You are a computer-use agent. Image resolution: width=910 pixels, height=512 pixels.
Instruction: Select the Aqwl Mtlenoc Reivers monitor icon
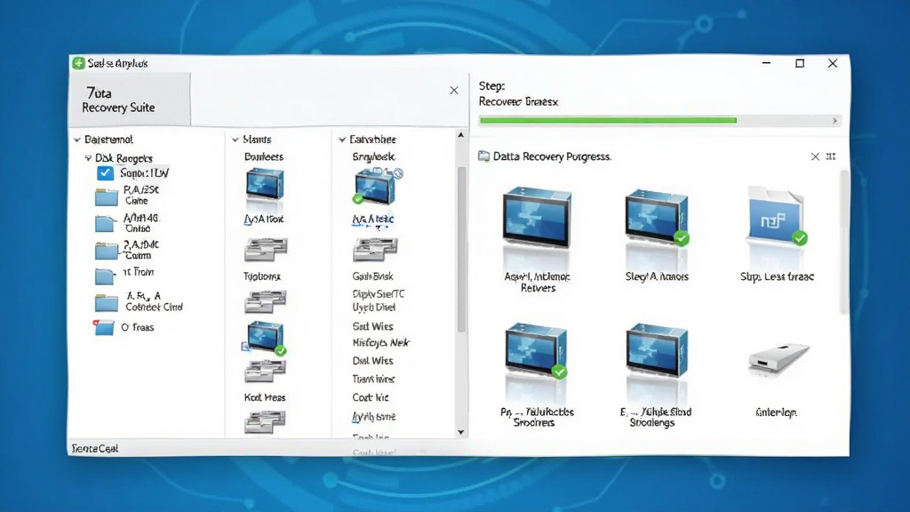click(x=537, y=220)
